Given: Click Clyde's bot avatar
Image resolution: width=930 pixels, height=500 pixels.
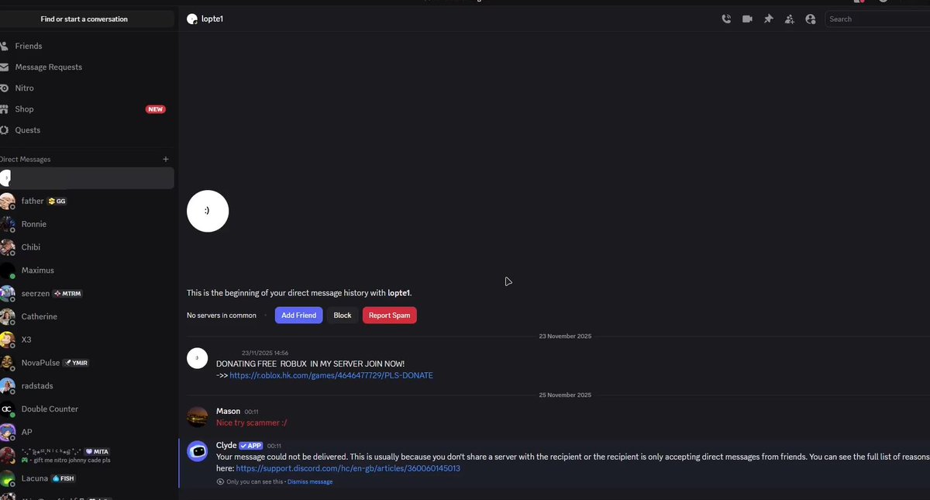Looking at the screenshot, I should [x=198, y=451].
